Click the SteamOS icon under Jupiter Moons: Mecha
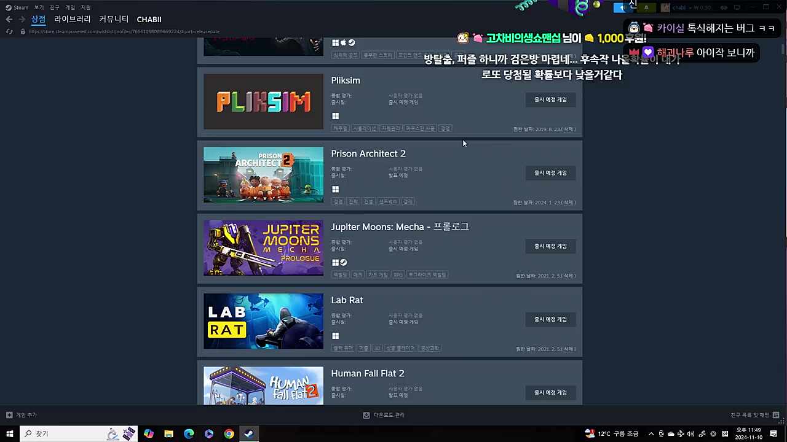The image size is (787, 442). pos(344,263)
